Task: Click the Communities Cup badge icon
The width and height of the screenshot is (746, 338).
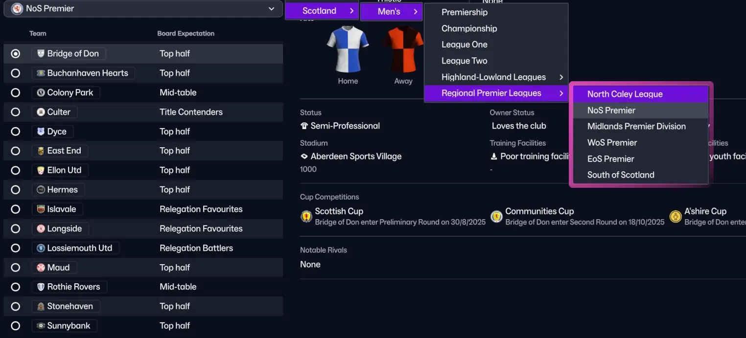Action: tap(497, 216)
